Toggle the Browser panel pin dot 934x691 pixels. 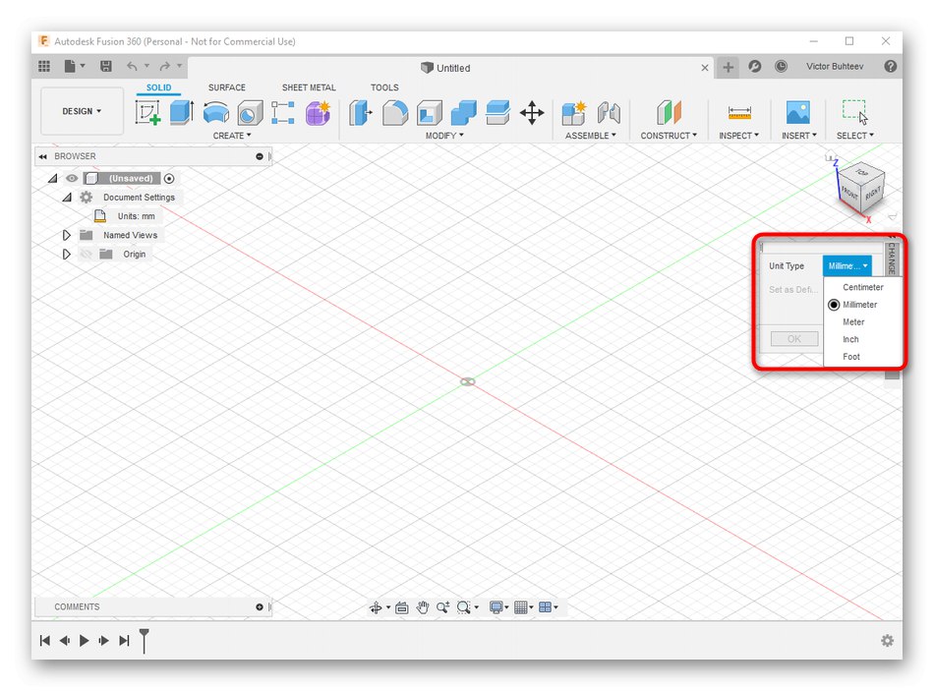click(x=260, y=156)
